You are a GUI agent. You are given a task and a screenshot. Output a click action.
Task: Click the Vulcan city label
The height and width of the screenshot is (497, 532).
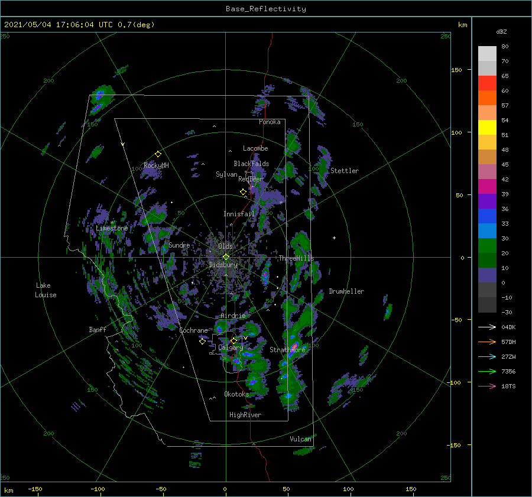click(x=300, y=439)
